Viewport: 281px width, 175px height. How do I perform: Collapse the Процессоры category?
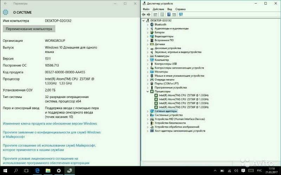pos(148,91)
